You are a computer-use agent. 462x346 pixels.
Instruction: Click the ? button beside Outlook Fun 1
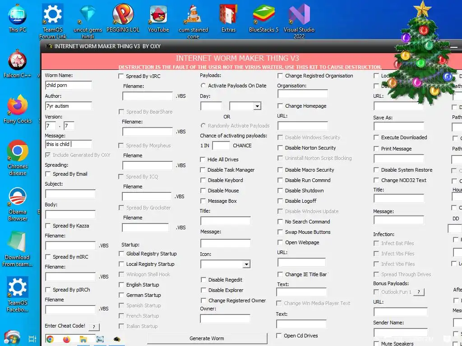[x=419, y=292]
